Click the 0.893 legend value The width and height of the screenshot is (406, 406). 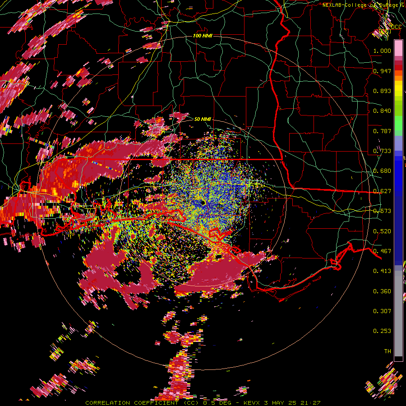tap(382, 91)
